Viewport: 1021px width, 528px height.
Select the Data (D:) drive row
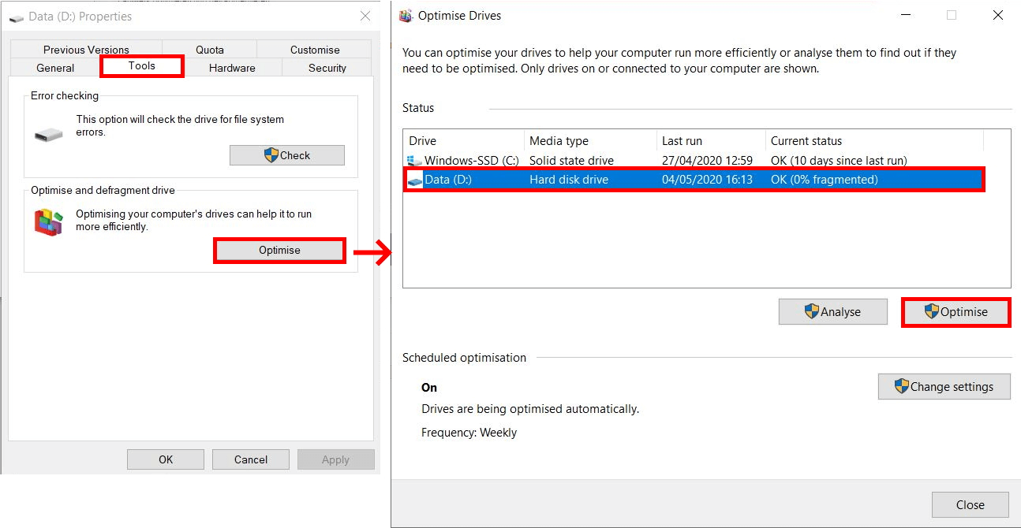click(694, 180)
